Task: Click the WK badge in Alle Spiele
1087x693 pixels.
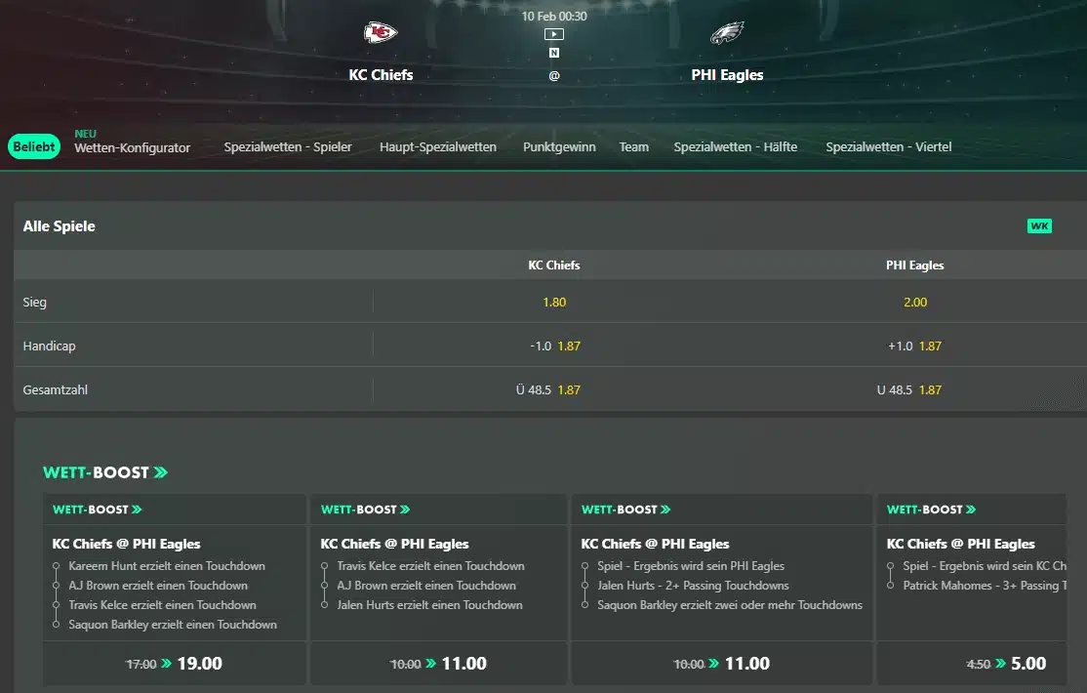Action: pos(1039,226)
